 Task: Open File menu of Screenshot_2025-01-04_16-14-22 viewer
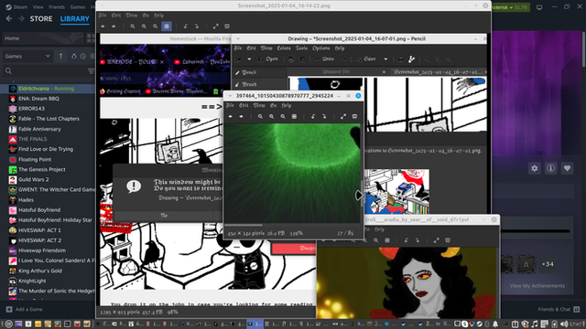[x=103, y=16]
